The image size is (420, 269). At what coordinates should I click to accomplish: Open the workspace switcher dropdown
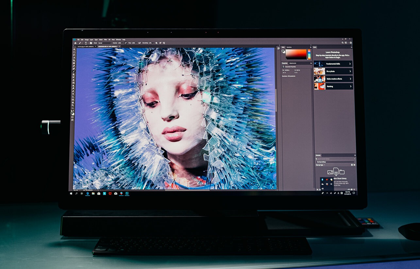[x=346, y=42]
